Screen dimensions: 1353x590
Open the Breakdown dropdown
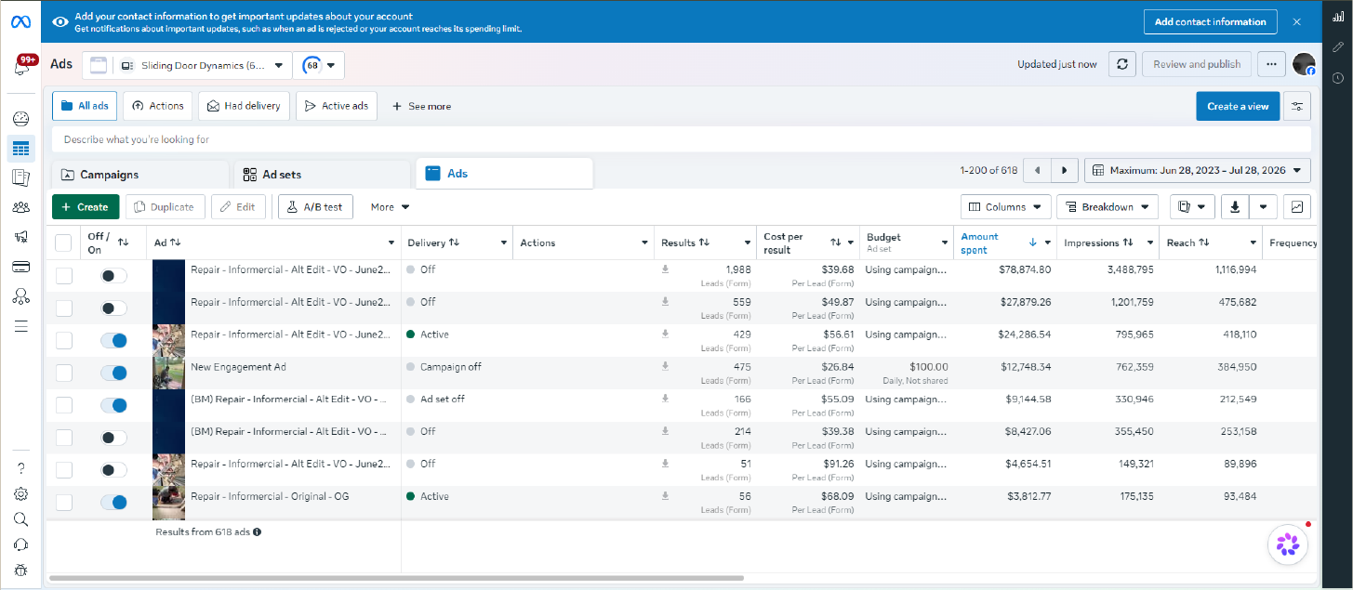[x=1108, y=206]
